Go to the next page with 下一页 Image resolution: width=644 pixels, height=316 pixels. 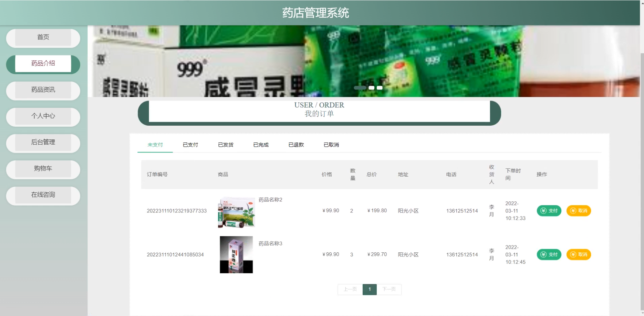tap(389, 289)
